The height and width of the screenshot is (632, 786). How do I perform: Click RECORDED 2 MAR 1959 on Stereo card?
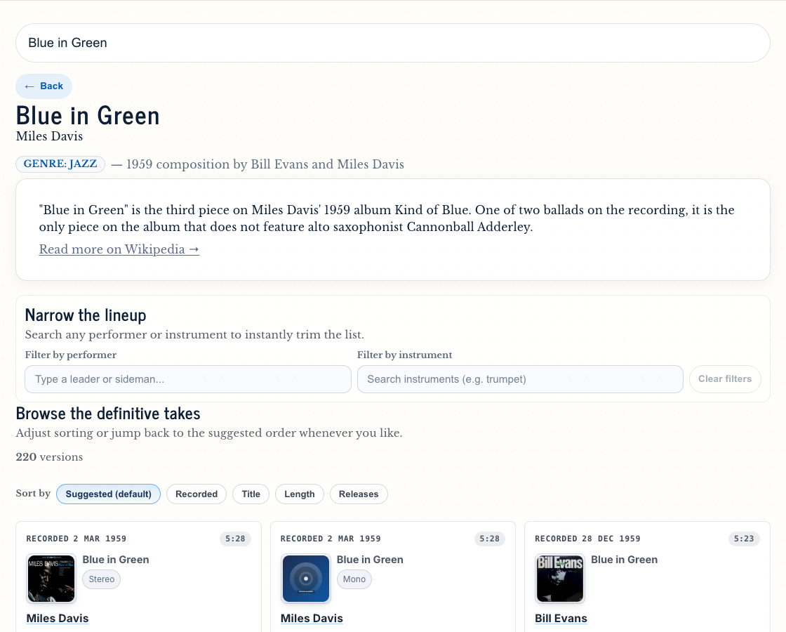[x=76, y=539]
